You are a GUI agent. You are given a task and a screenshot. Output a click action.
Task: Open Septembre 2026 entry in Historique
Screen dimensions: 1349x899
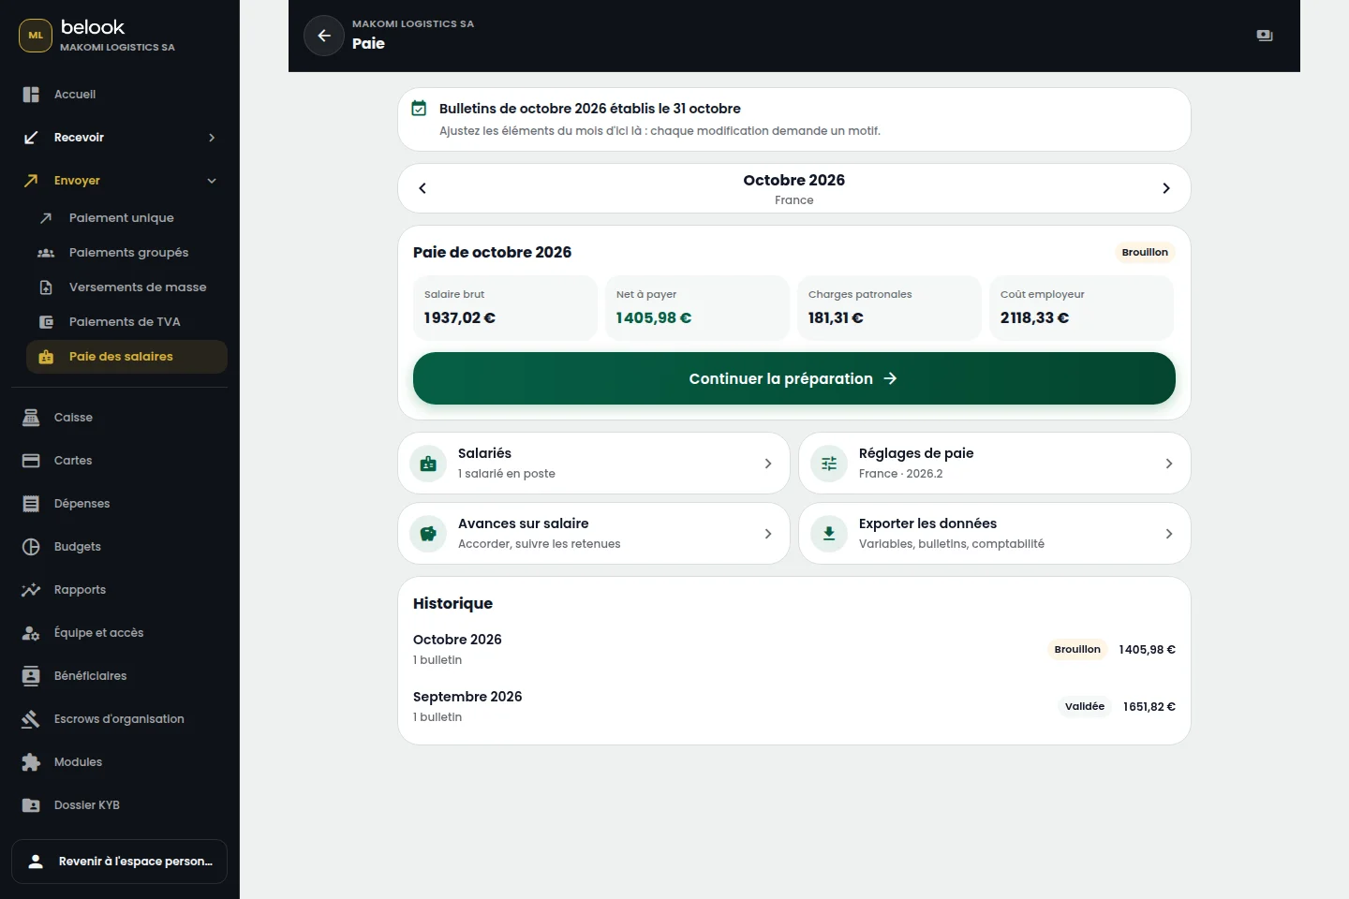[794, 706]
